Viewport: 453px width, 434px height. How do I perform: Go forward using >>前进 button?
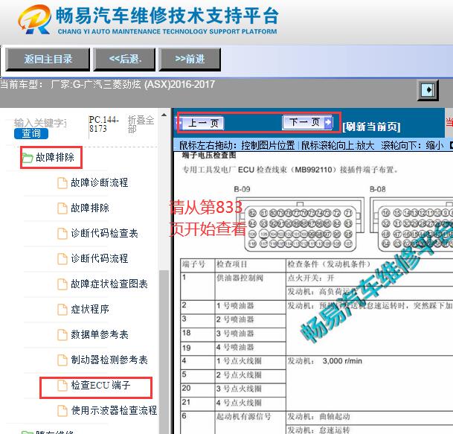click(x=190, y=60)
